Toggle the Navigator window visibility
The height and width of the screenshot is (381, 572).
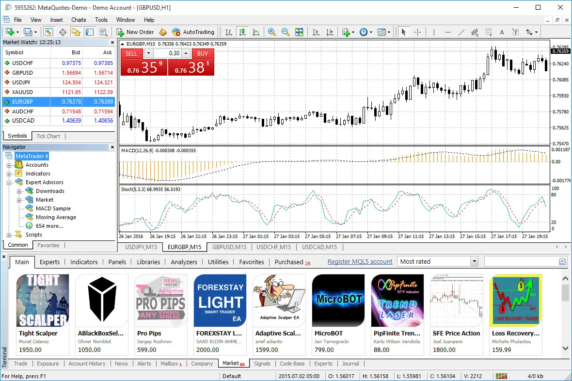click(76, 32)
